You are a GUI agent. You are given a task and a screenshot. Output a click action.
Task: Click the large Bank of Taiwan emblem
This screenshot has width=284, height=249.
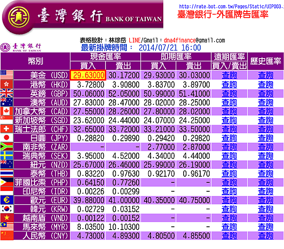click(x=19, y=17)
